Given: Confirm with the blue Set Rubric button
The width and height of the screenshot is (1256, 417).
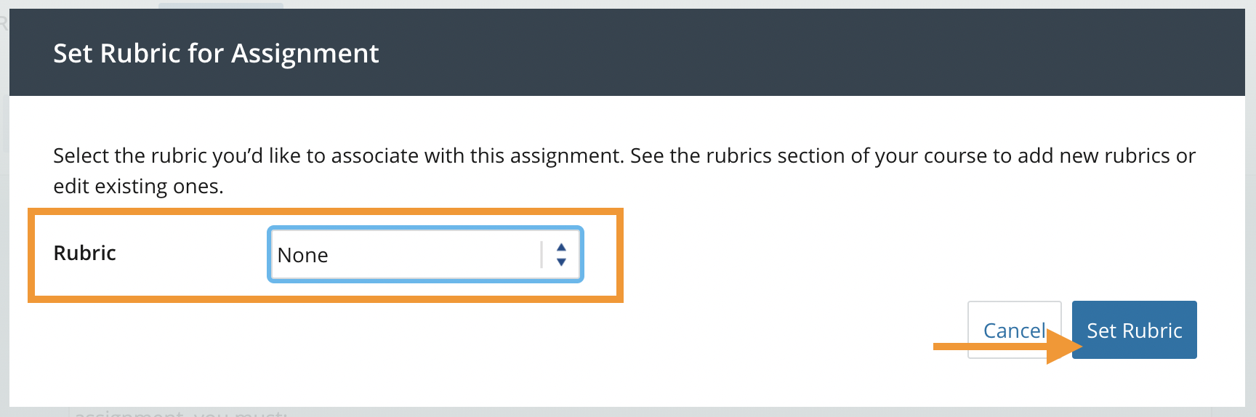Looking at the screenshot, I should [x=1134, y=330].
